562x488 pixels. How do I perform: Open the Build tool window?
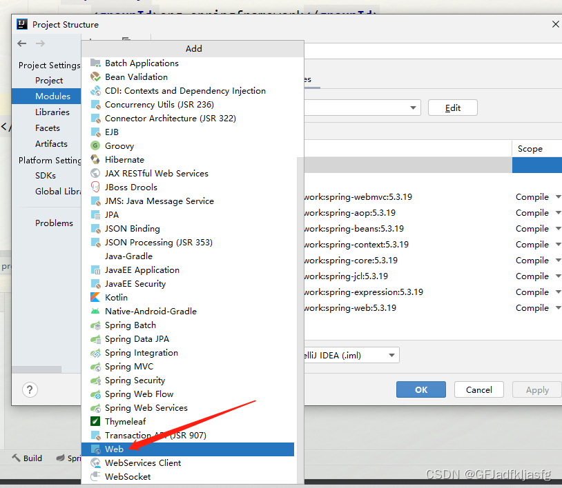(x=27, y=458)
